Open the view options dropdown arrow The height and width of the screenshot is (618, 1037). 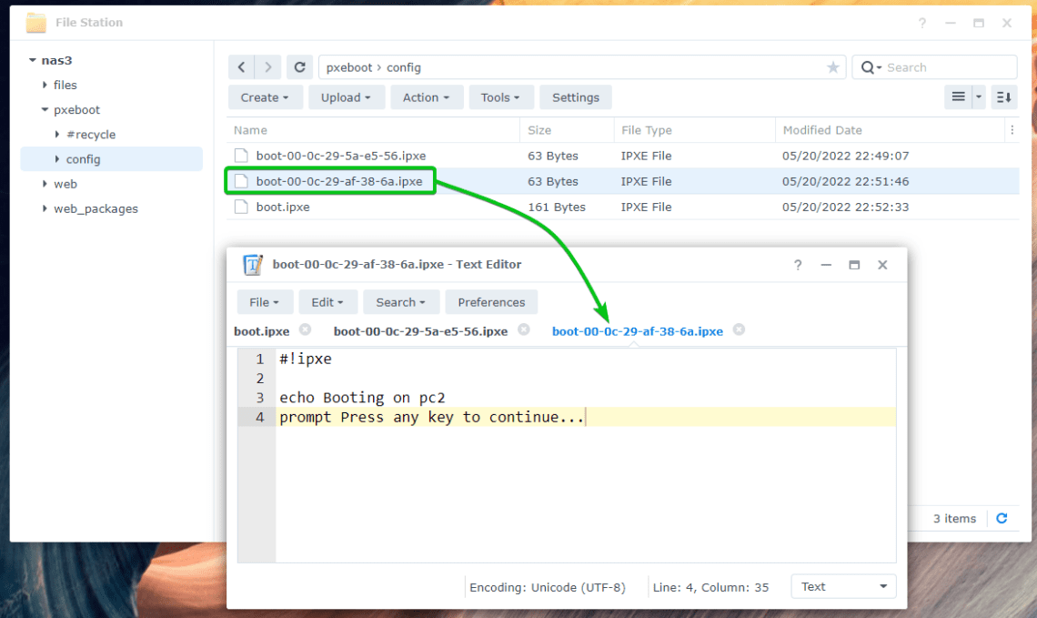(978, 96)
